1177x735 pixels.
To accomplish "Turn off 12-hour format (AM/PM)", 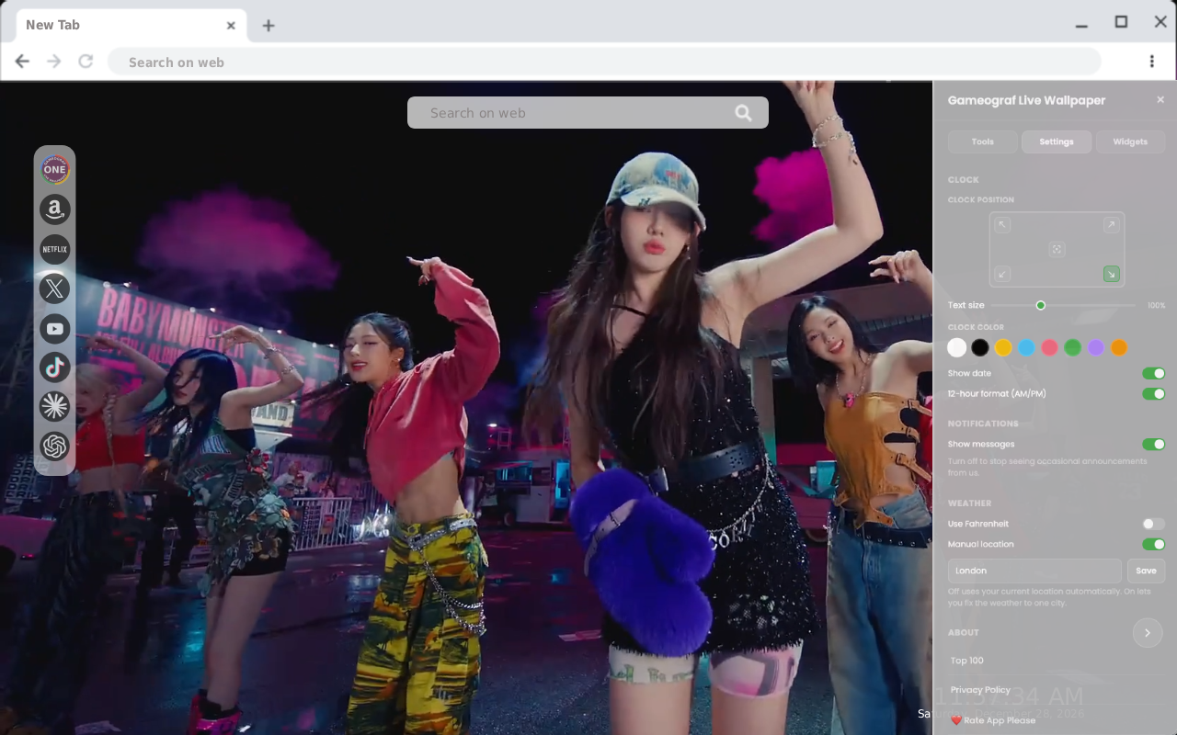I will click(1153, 393).
